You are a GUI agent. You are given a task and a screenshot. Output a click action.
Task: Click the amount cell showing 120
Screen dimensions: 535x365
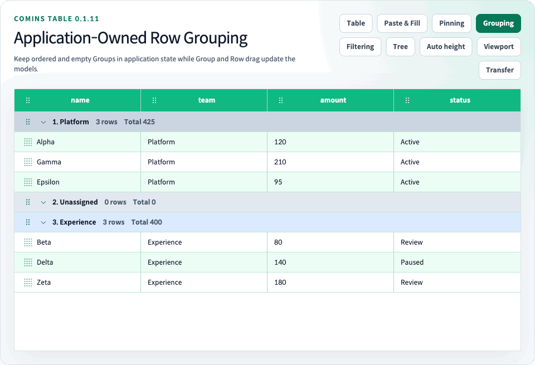330,142
